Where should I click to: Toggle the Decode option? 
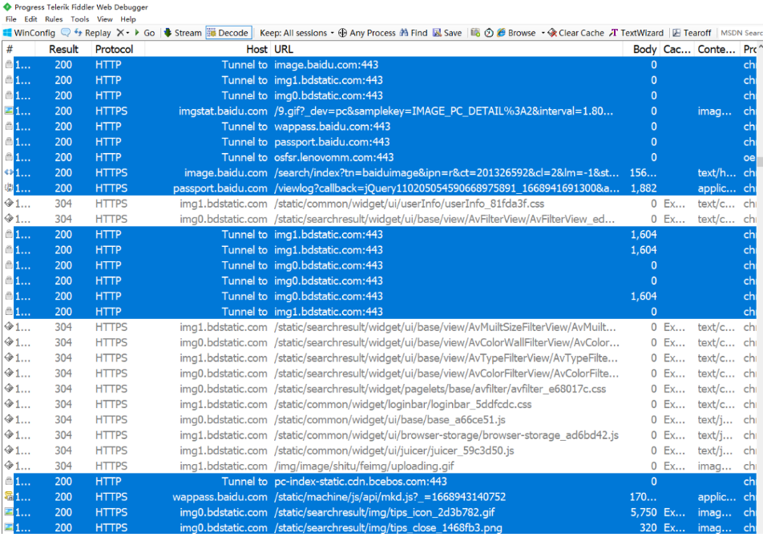point(228,33)
